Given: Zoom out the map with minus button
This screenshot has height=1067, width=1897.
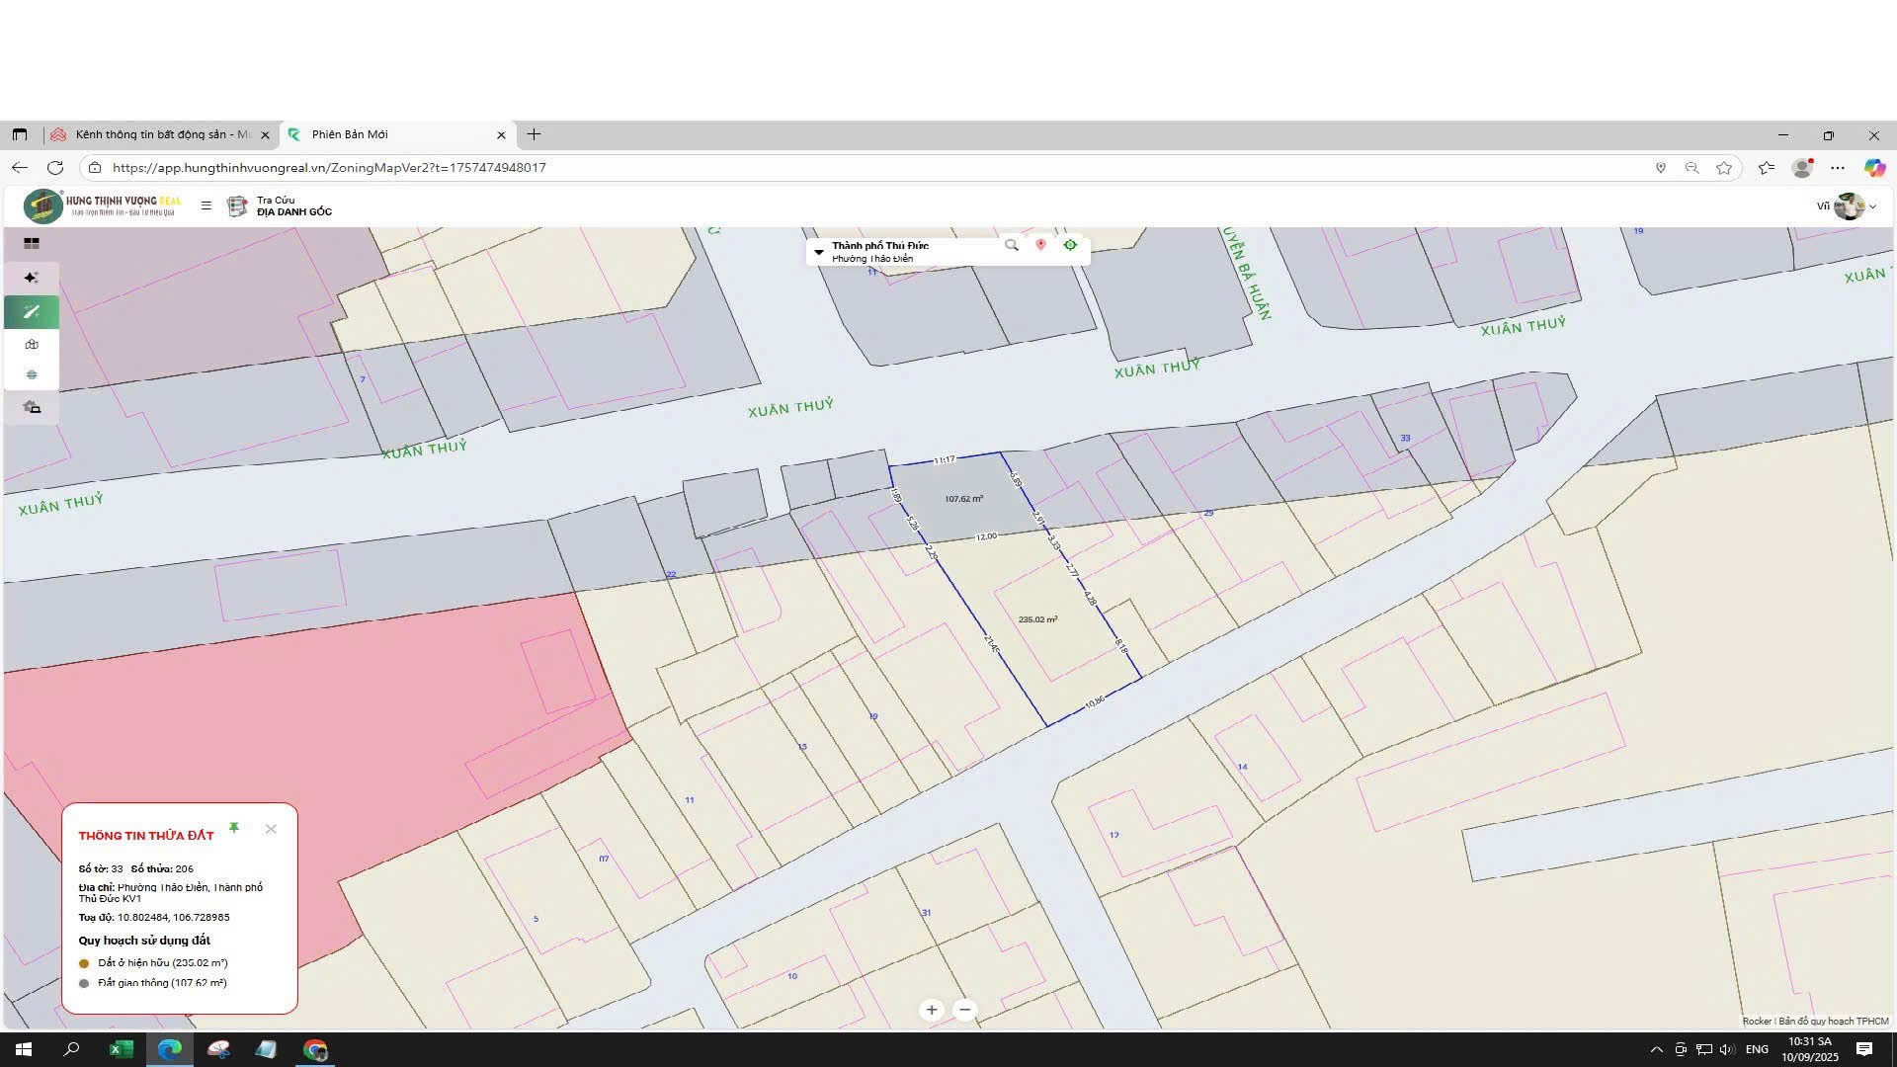Looking at the screenshot, I should [x=965, y=1010].
